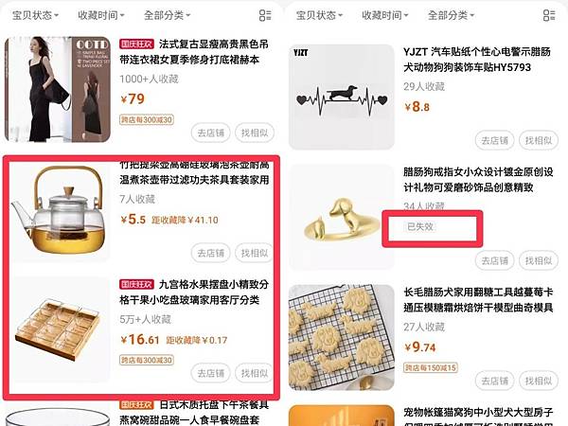This screenshot has height=426, width=568.
Task: Find similar to nine-grid fruit tray
Action: [254, 373]
